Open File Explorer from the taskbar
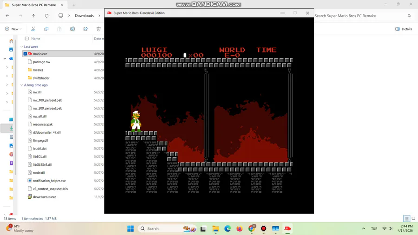 coord(216,228)
